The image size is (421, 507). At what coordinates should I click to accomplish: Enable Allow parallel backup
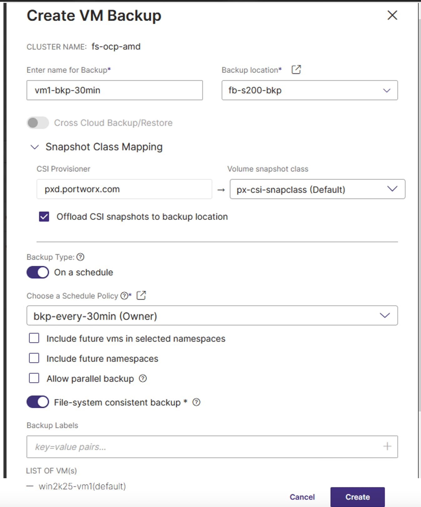34,378
